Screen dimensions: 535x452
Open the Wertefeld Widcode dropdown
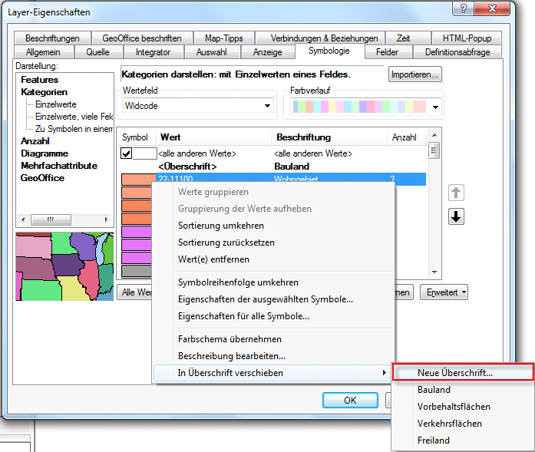point(198,106)
